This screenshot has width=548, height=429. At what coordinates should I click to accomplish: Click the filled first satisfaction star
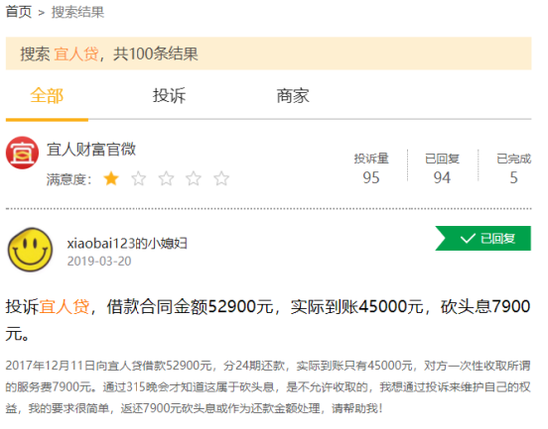[111, 179]
